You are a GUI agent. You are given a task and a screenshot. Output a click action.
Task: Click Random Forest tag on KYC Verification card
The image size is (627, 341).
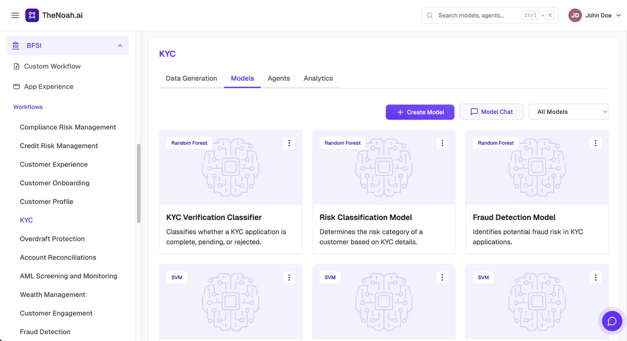click(x=189, y=143)
